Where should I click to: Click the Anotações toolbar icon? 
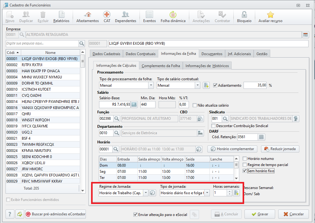click(x=201, y=17)
